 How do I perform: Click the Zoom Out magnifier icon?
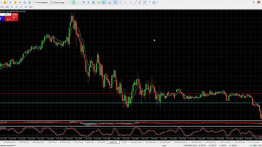(88, 2)
